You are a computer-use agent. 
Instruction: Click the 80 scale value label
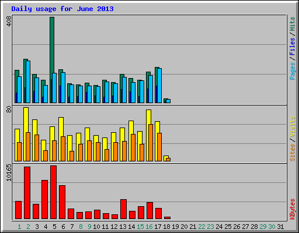click(9, 109)
